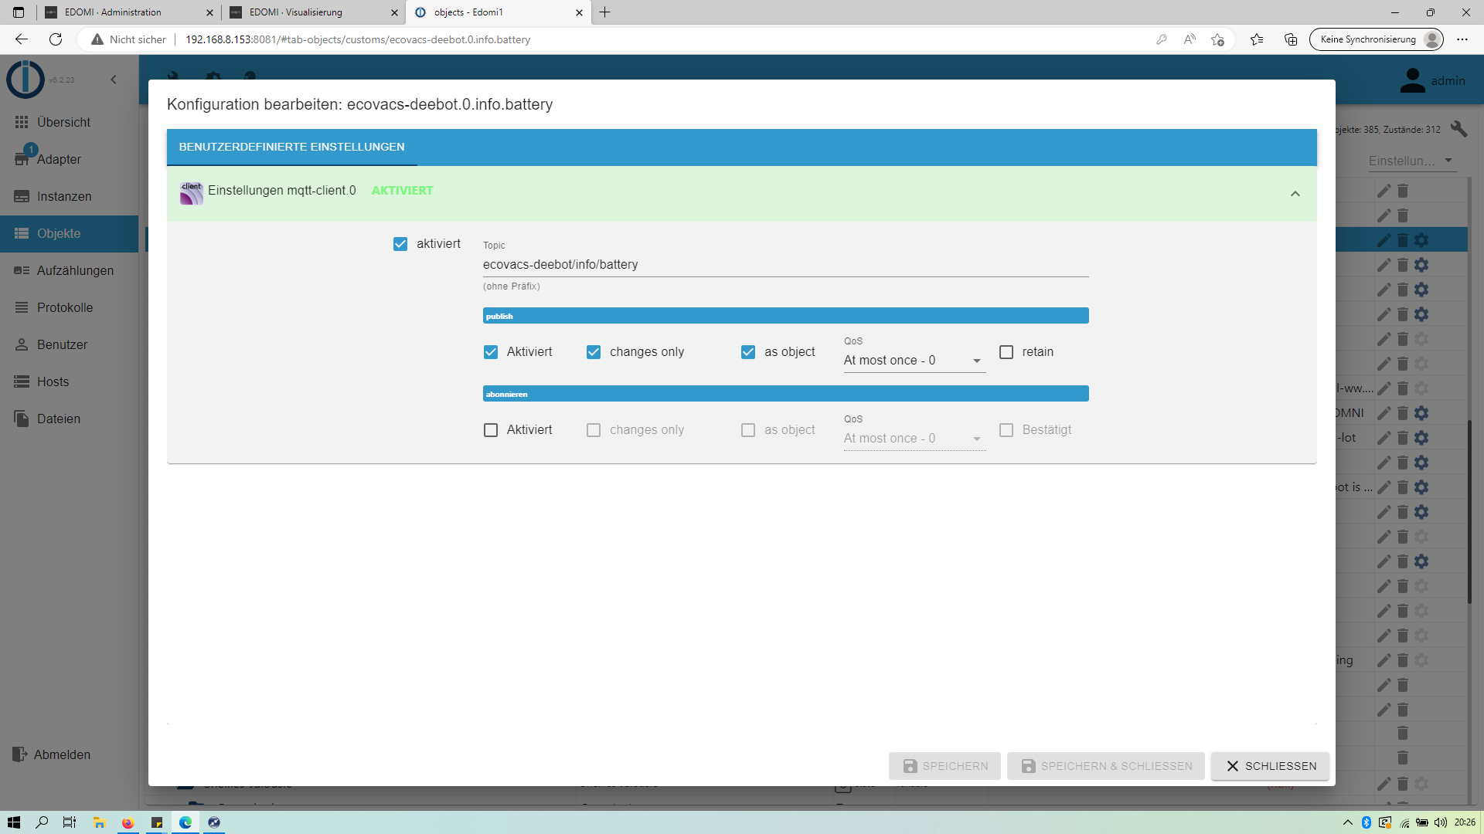The height and width of the screenshot is (834, 1484).
Task: Uncheck the 'aktiviert' checkbox beside Topic
Action: point(400,244)
